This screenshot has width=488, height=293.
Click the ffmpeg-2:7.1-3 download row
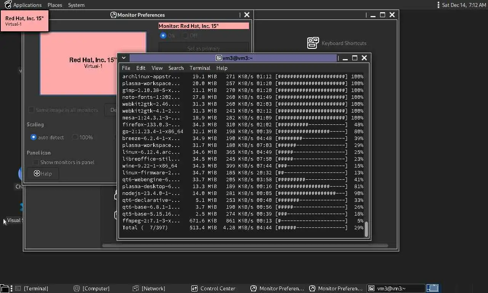click(x=242, y=221)
